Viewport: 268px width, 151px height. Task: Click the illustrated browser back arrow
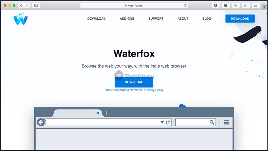pos(41,122)
